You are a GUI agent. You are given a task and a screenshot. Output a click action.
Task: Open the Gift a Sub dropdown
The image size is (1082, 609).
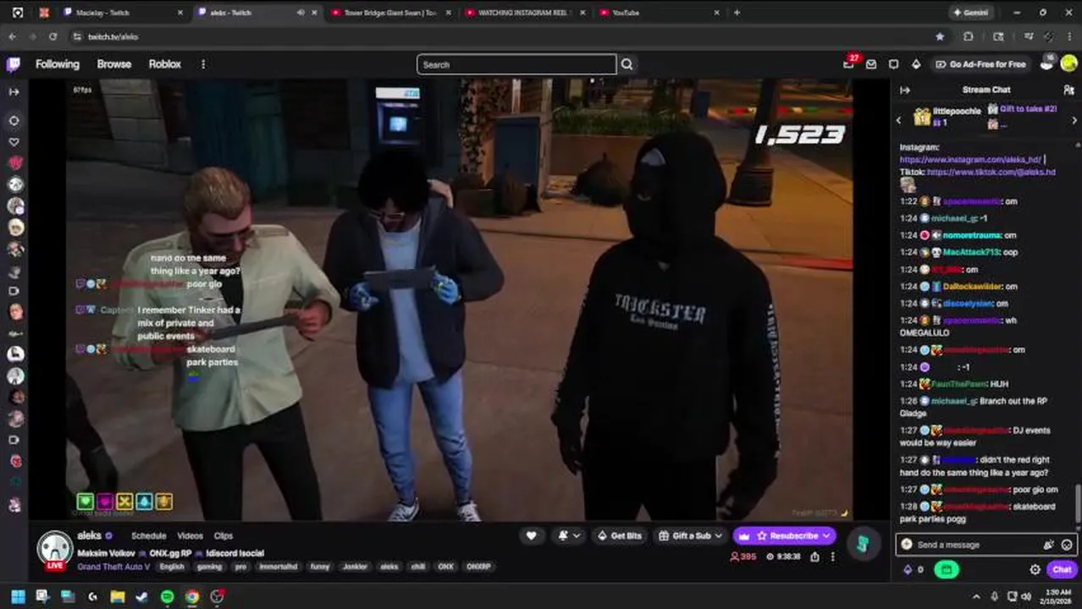690,535
